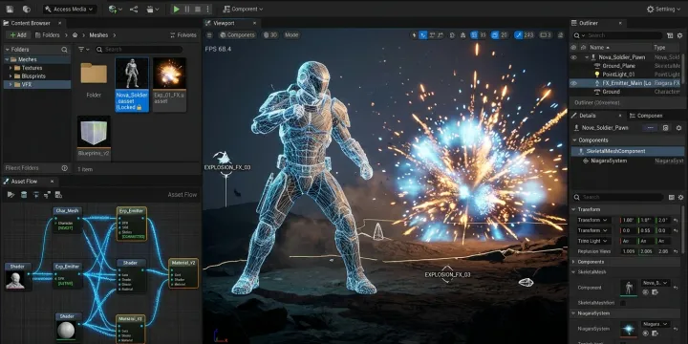This screenshot has width=688, height=344.
Task: Click the camera speed 3 icon
Action: click(x=546, y=35)
